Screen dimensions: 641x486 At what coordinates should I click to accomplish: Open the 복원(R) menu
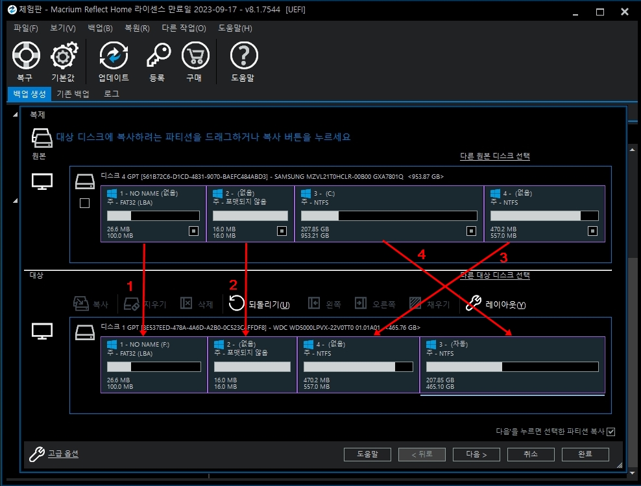137,28
